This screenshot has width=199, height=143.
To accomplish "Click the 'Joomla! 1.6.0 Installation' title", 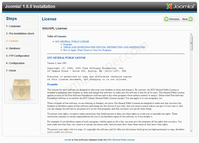I will pos(30,6).
